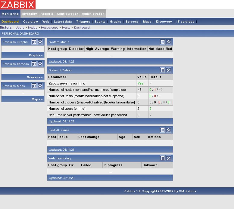Click the 'PERSONAL DASHBOARD' title
This screenshot has height=209, width=234.
click(20, 33)
